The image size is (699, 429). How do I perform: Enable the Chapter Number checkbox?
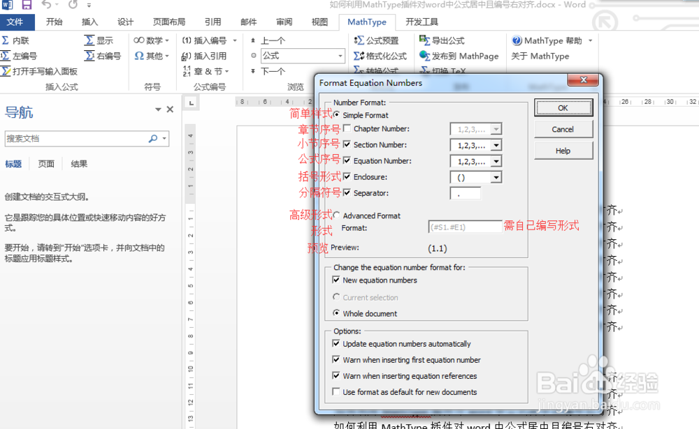(347, 128)
